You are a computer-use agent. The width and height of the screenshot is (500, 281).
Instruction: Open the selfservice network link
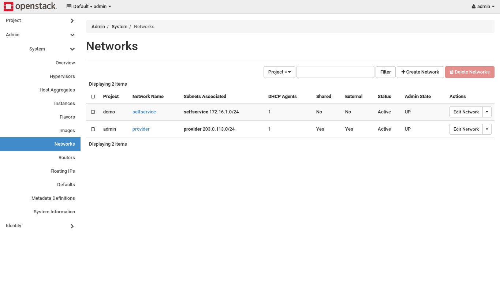[144, 112]
